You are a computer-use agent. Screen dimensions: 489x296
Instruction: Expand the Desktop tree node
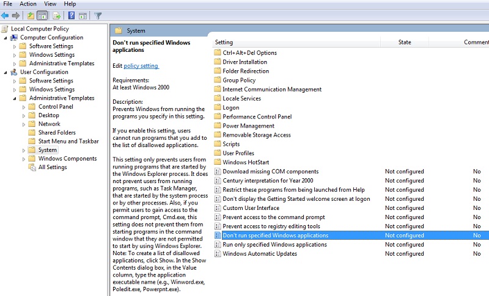[x=24, y=116]
